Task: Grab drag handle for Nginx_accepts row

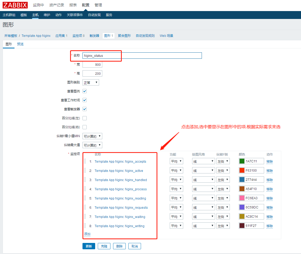Action: click(x=85, y=161)
